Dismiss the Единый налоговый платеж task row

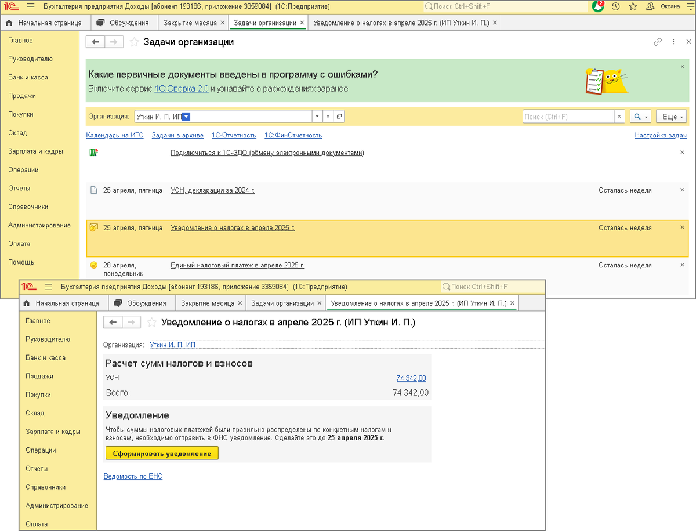coord(683,265)
